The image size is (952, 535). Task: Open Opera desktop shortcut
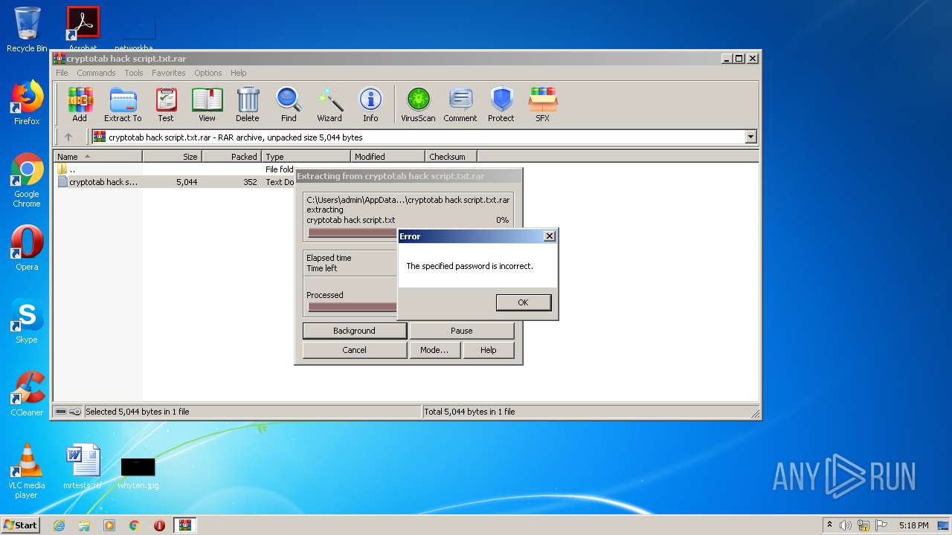[27, 248]
